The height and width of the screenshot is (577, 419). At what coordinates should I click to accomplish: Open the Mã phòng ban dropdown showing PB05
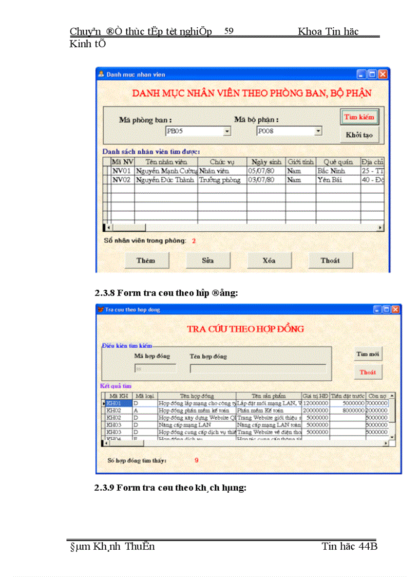[227, 131]
